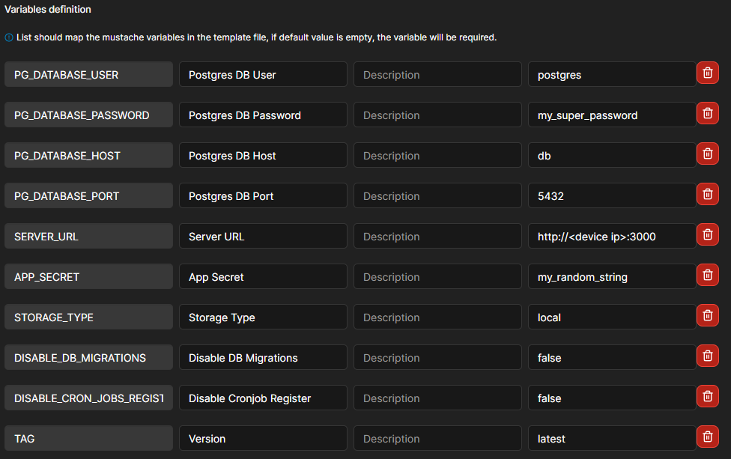Delete the APP_SECRET variable row
The width and height of the screenshot is (731, 459).
pos(707,276)
